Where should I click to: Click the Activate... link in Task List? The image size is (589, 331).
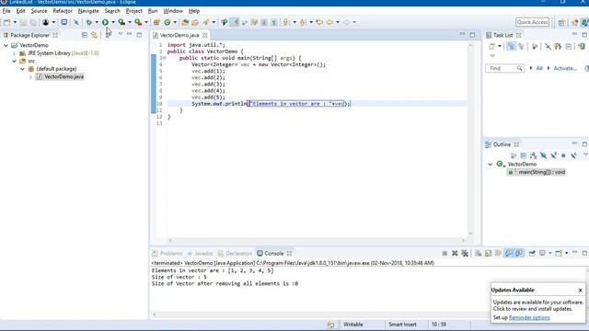pyautogui.click(x=564, y=68)
